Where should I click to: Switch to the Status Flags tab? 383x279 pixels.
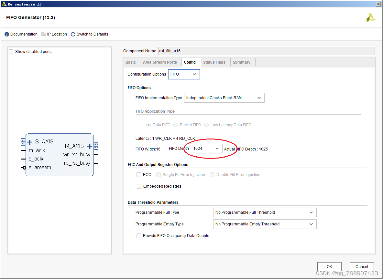214,62
